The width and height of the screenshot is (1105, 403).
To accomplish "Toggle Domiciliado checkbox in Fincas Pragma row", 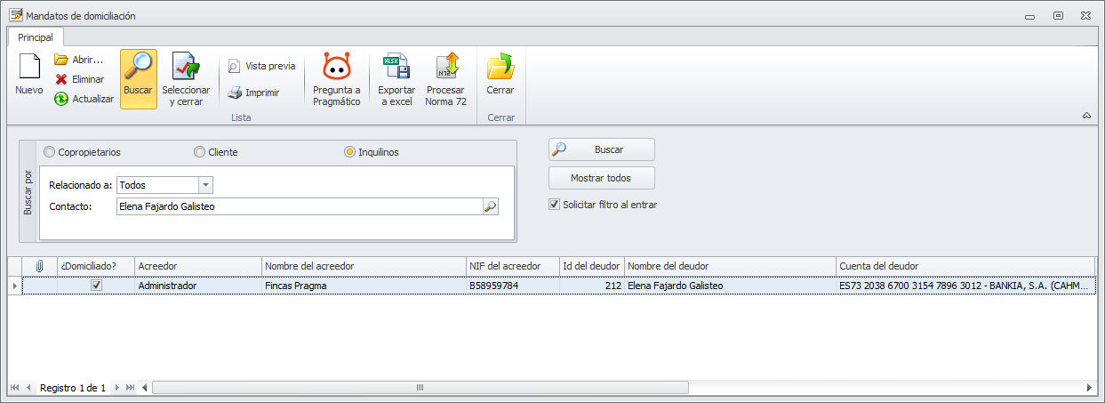I will tap(97, 286).
